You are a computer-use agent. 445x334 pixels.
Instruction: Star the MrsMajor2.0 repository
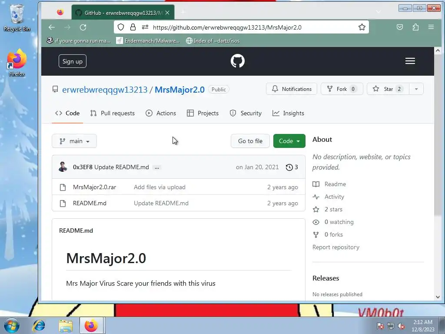click(x=388, y=89)
